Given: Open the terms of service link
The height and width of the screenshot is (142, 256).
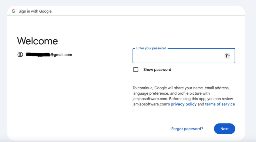Looking at the screenshot, I should click(220, 104).
